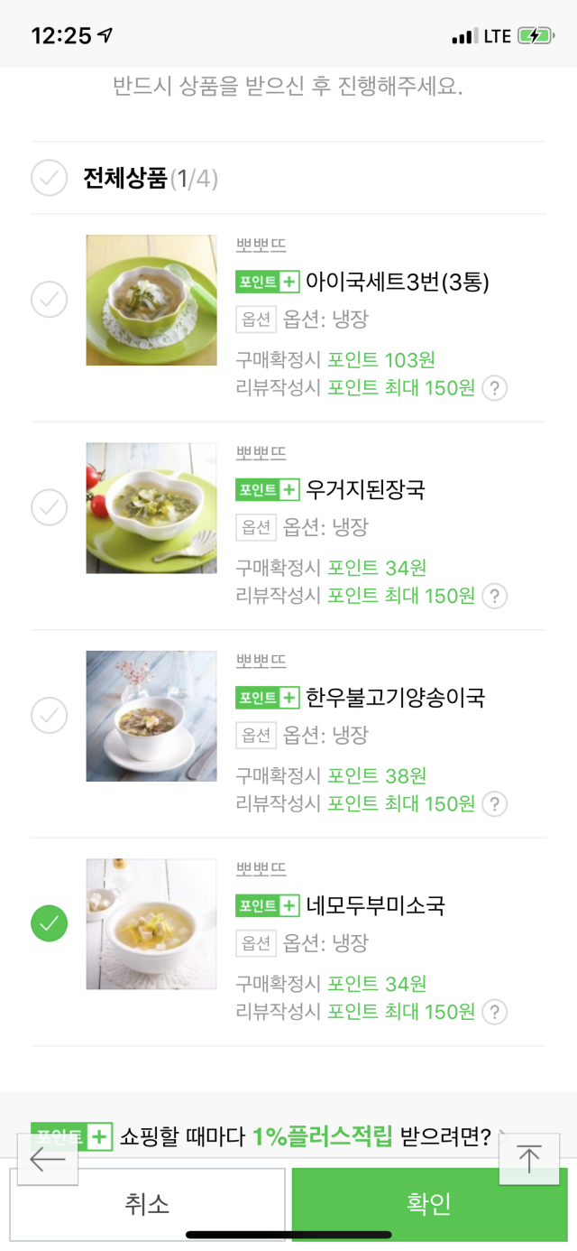This screenshot has width=577, height=1251.
Task: Tap help icon beside 네모두부미소국 review points
Action: (494, 1013)
